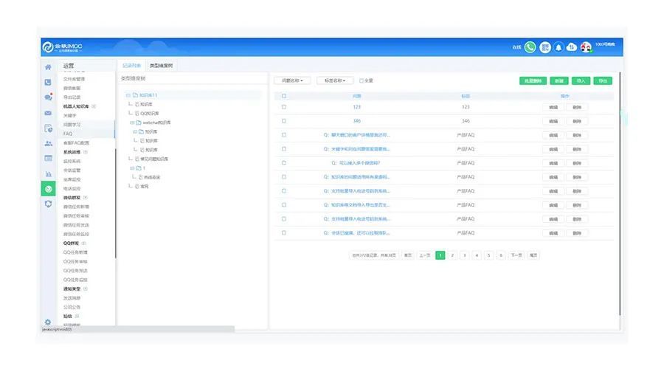Open the shield refresh icon in sidebar
The height and width of the screenshot is (369, 664).
48,204
